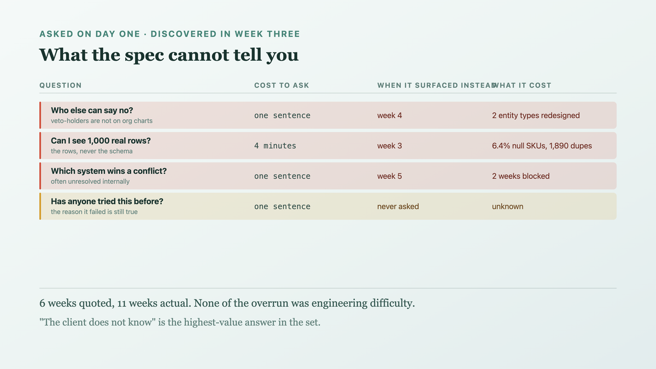The width and height of the screenshot is (656, 369).
Task: Click "one sentence" in the "Which system wins" row
Action: (282, 176)
